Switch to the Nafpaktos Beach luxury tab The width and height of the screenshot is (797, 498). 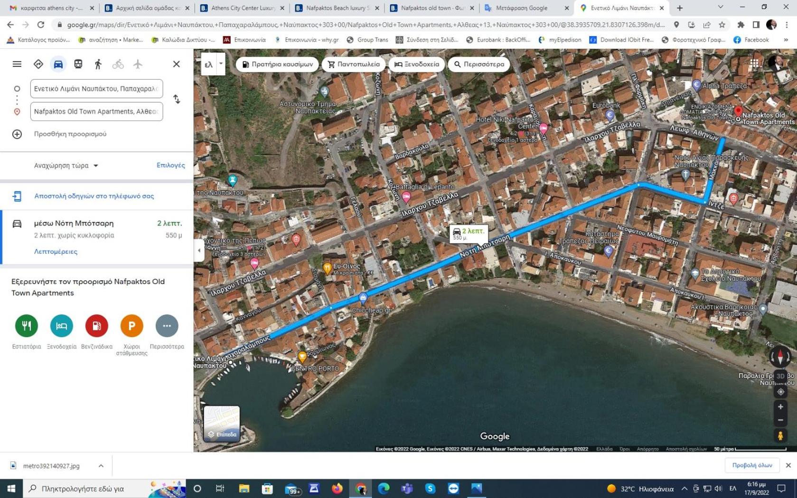[337, 8]
